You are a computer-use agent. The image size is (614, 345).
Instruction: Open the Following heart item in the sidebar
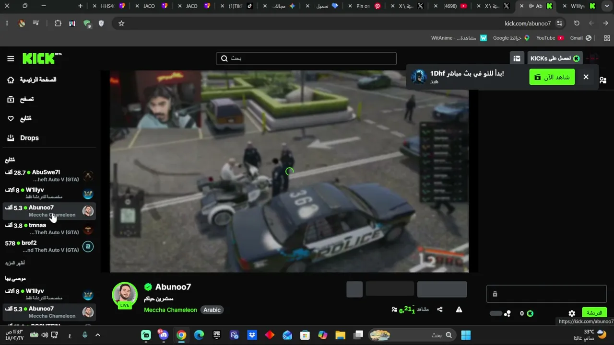click(x=19, y=118)
